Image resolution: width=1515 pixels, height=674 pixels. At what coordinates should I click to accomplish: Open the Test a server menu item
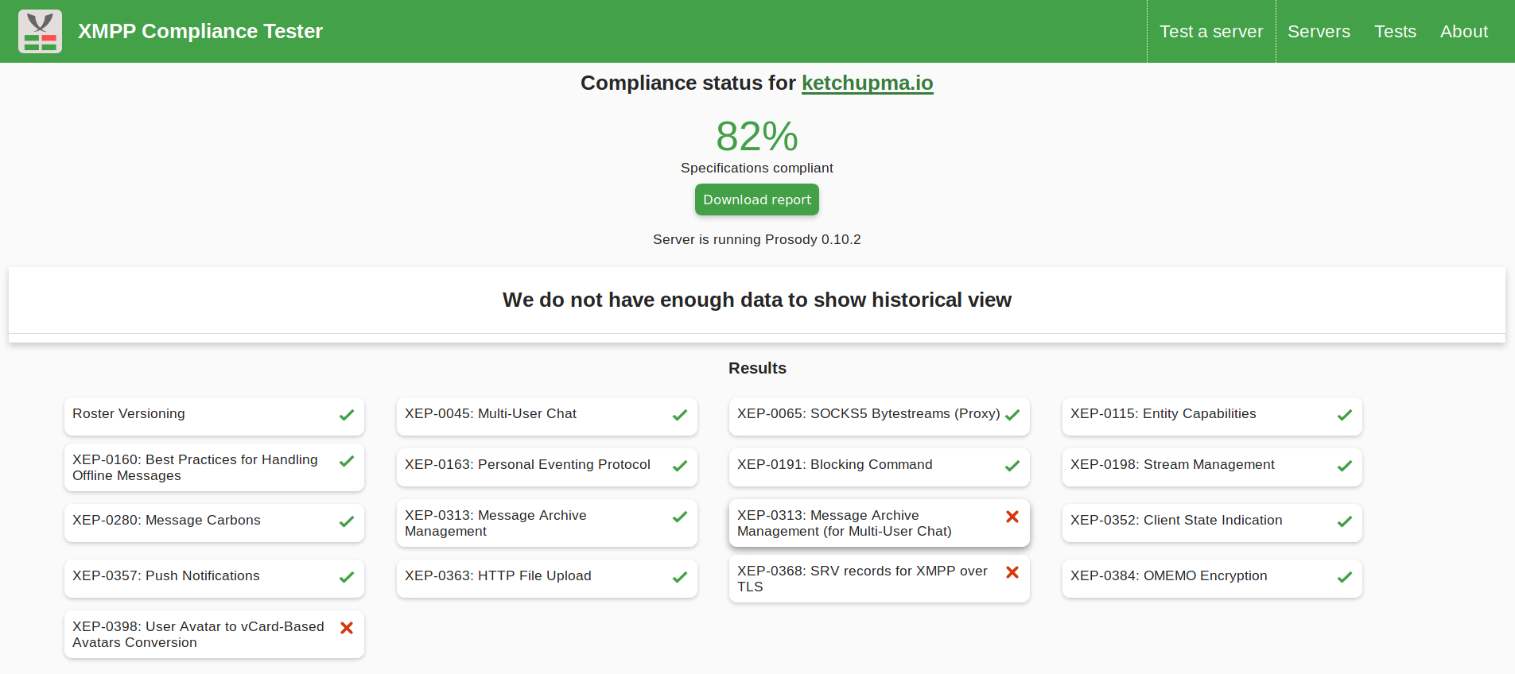pos(1211,31)
